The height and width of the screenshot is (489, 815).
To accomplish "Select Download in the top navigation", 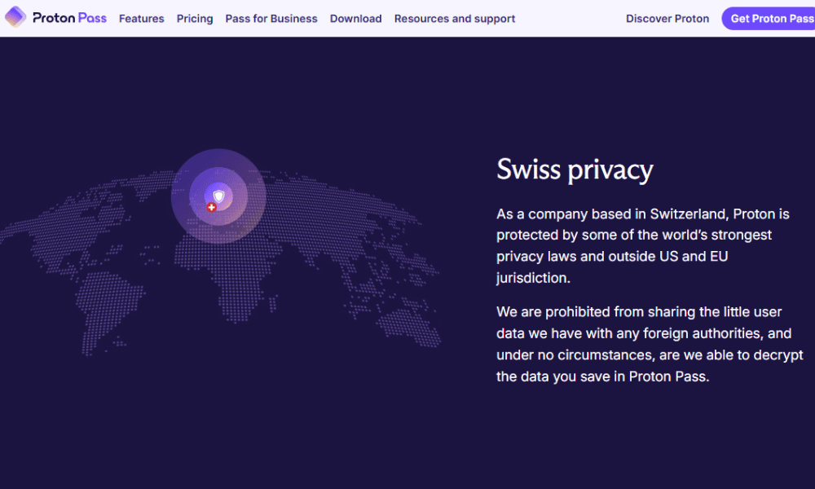I will click(355, 18).
